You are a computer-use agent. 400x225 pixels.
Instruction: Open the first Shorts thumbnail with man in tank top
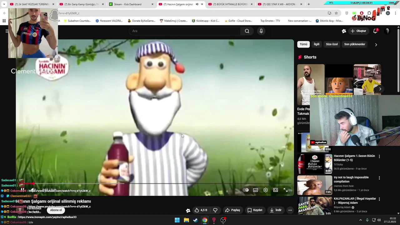tap(311, 84)
